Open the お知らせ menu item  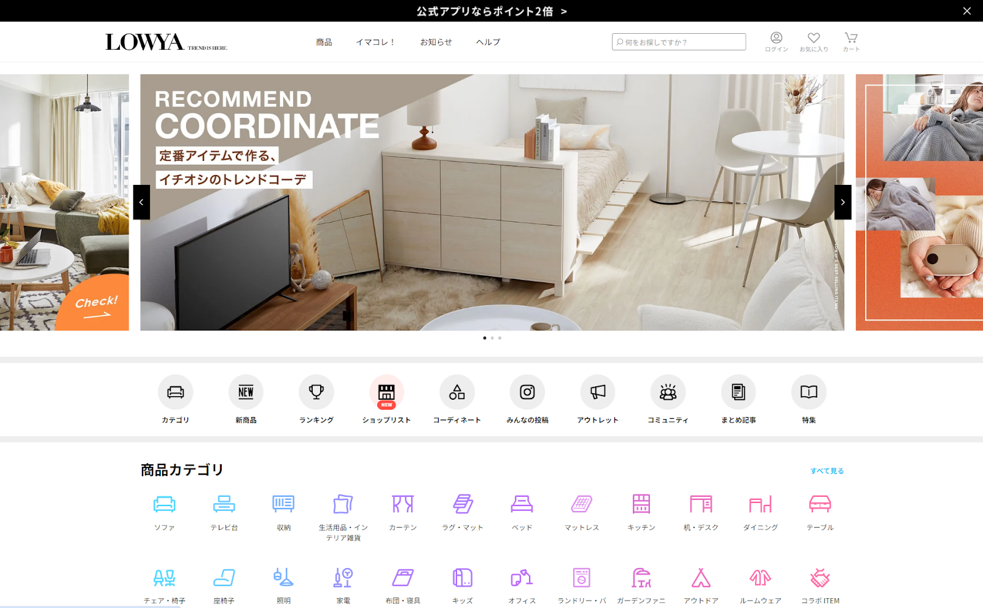[436, 42]
